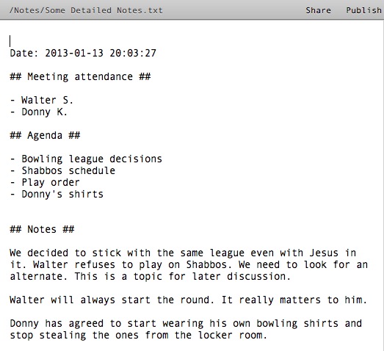The image size is (384, 351).
Task: Click the last line mentioning locker room
Action: click(x=138, y=336)
